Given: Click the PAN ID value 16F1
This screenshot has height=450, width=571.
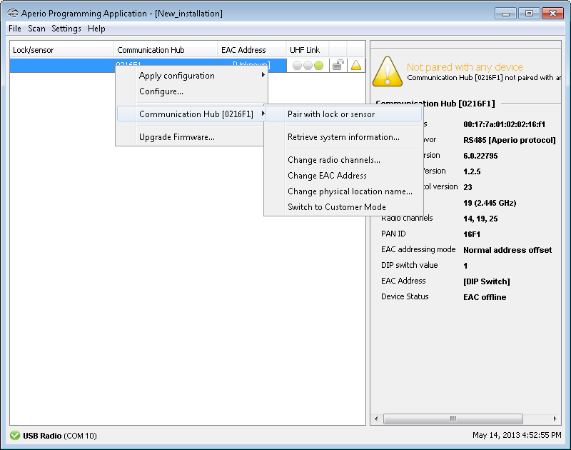Looking at the screenshot, I should pyautogui.click(x=472, y=234).
